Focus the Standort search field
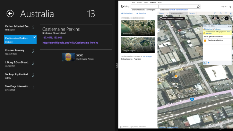Viewport: 233px width, 131px height. (x=178, y=7)
